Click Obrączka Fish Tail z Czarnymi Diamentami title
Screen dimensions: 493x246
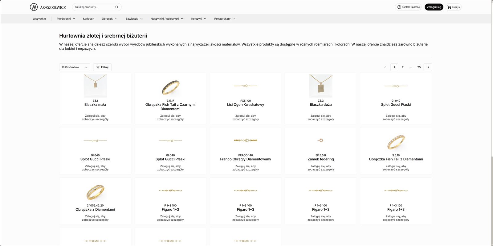coord(170,107)
